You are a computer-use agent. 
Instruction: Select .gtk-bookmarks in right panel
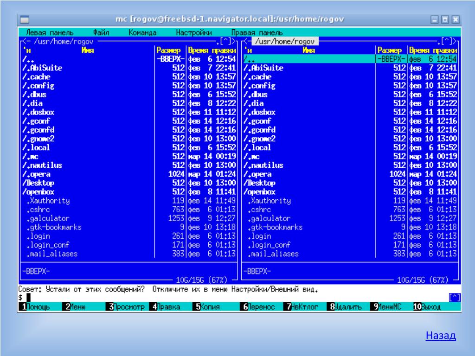350,227
